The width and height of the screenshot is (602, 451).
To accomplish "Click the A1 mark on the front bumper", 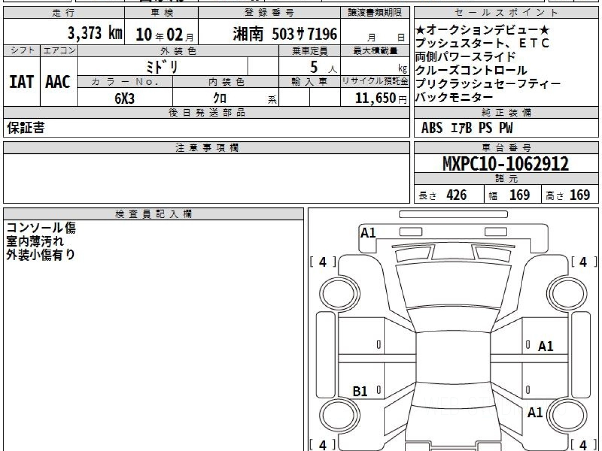I will (x=368, y=233).
